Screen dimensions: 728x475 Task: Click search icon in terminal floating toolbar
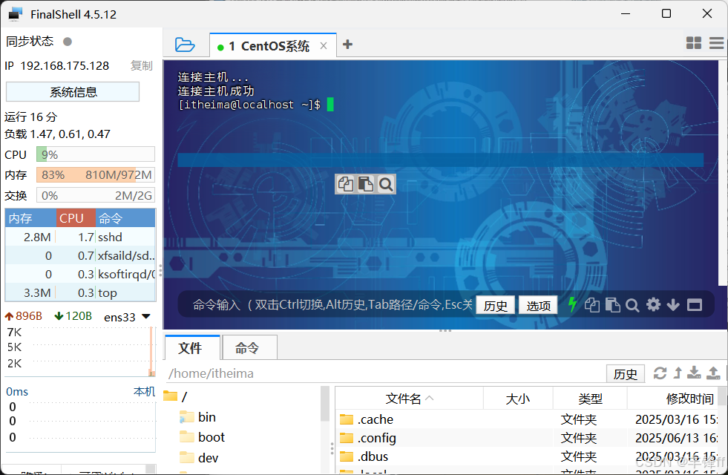(386, 184)
